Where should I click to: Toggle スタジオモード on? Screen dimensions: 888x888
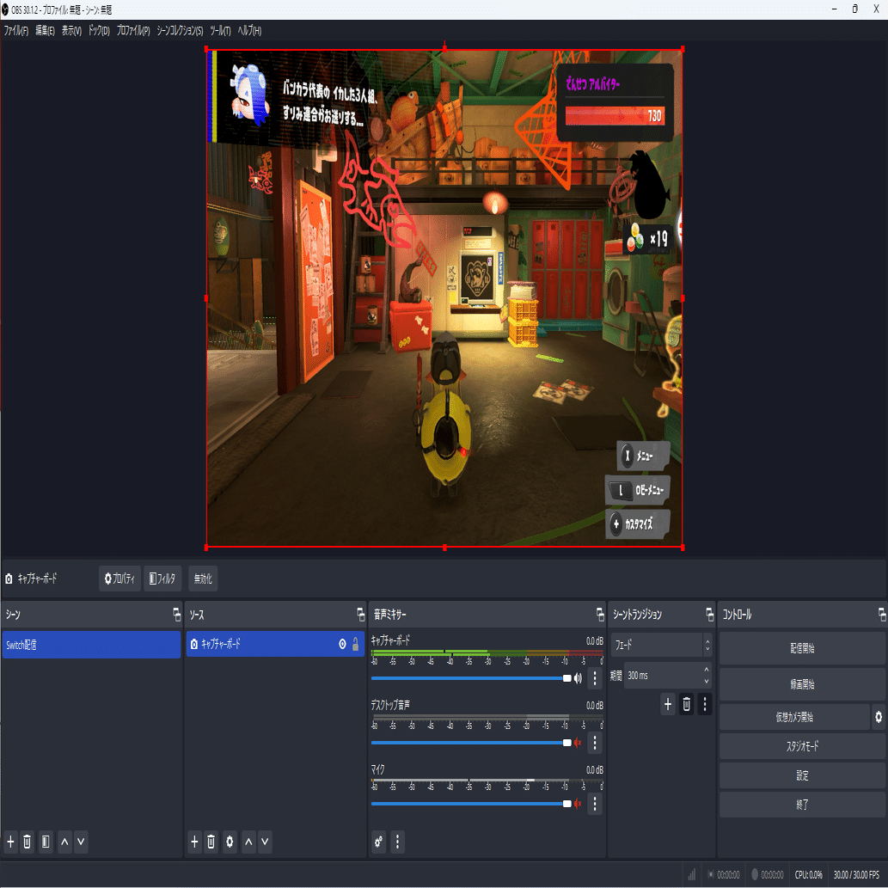pos(802,746)
